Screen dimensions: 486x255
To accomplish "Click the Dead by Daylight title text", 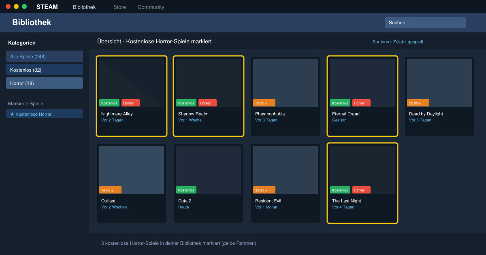I will point(426,114).
